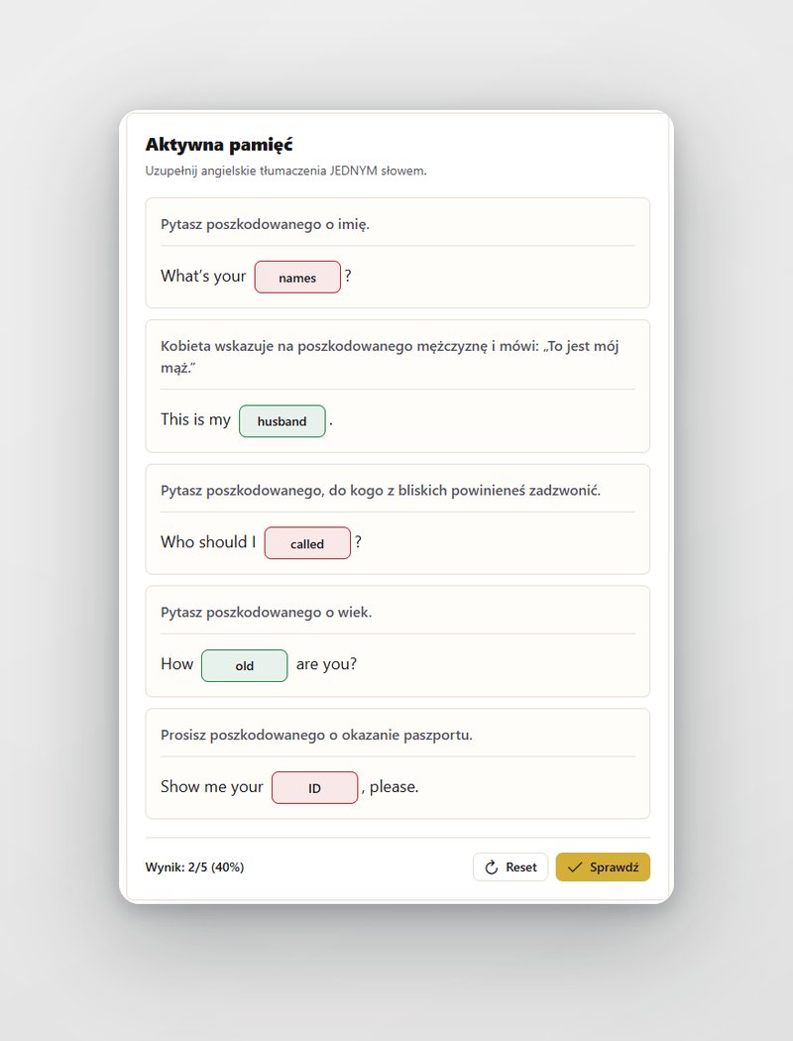Click the "What's your" sentence text
The image size is (793, 1041).
pyautogui.click(x=203, y=277)
